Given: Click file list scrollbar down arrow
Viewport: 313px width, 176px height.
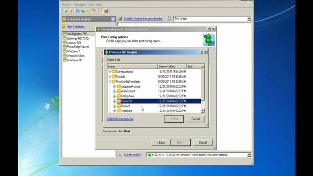Looking at the screenshot, I should 203,111.
